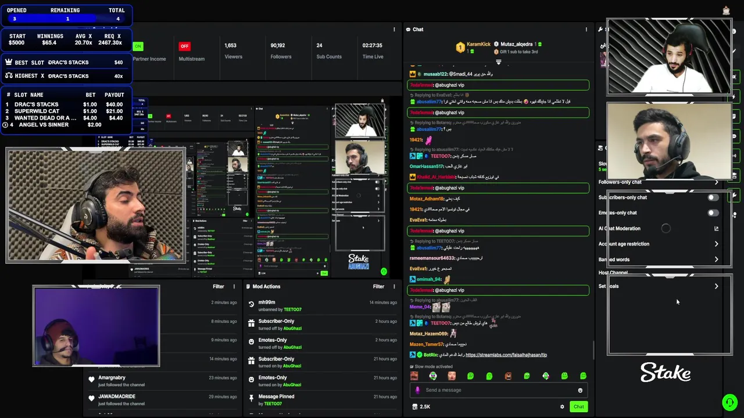Expand Account age restriction chevron

click(716, 244)
